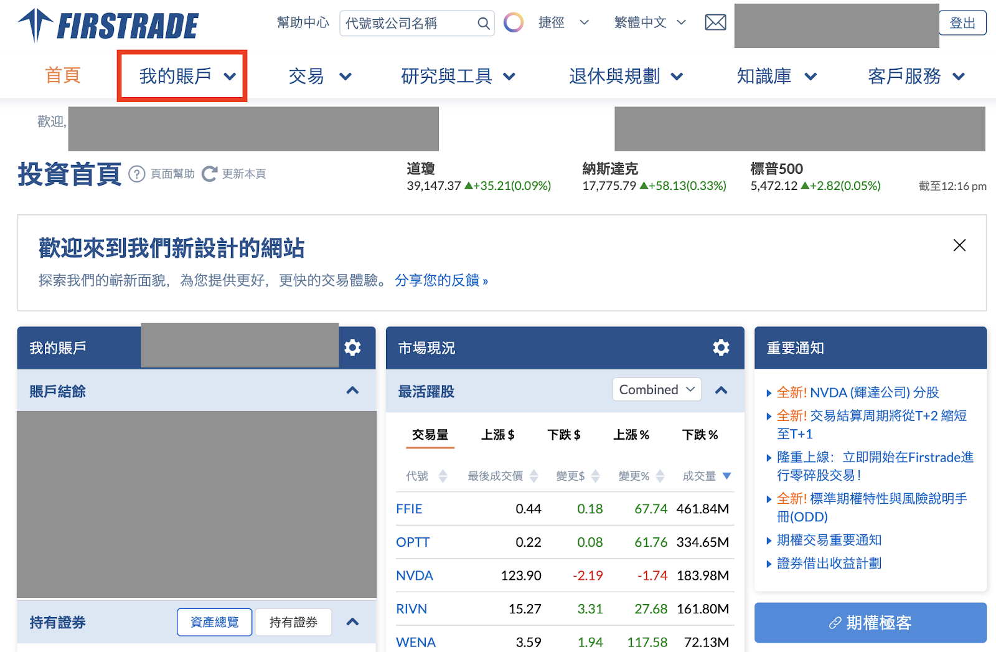The width and height of the screenshot is (996, 652).
Task: Click the link icon on 期權極客 button
Action: pos(835,623)
